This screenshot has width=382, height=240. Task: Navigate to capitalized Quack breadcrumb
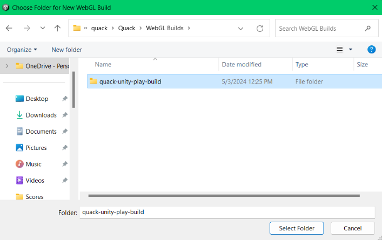tap(126, 28)
